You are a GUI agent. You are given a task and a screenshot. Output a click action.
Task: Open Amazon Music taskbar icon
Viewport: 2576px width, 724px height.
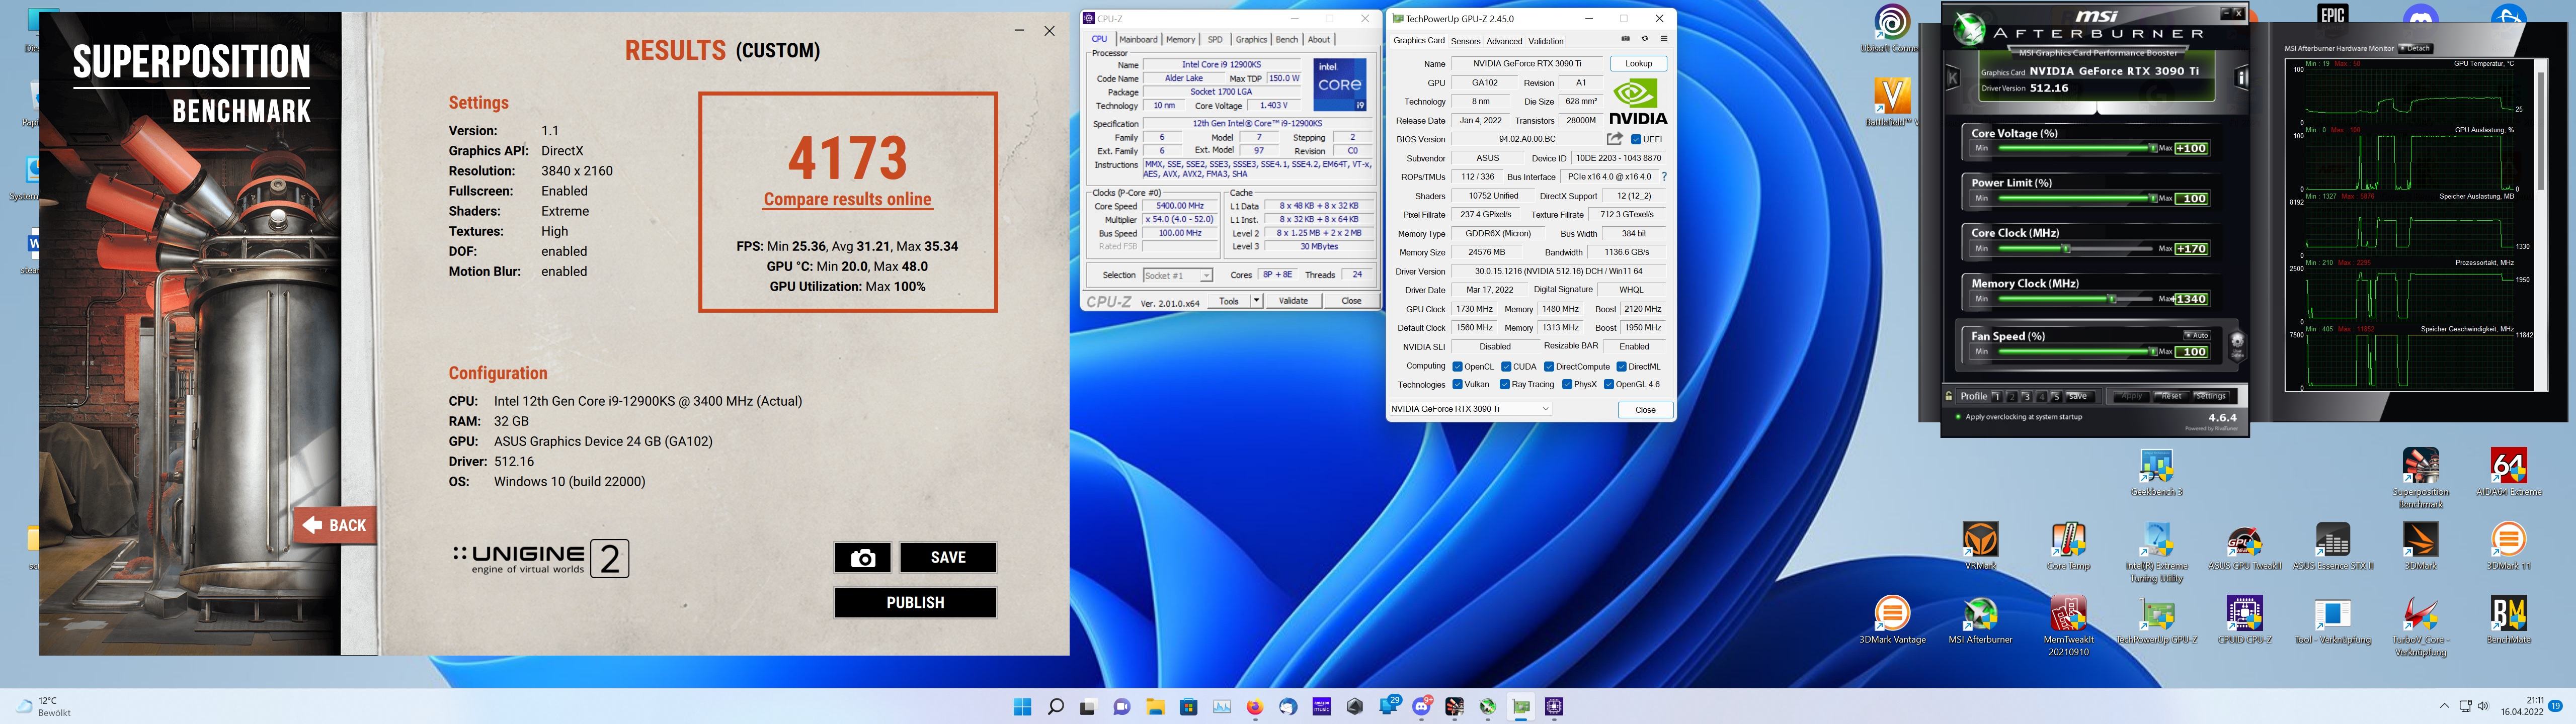(1322, 707)
